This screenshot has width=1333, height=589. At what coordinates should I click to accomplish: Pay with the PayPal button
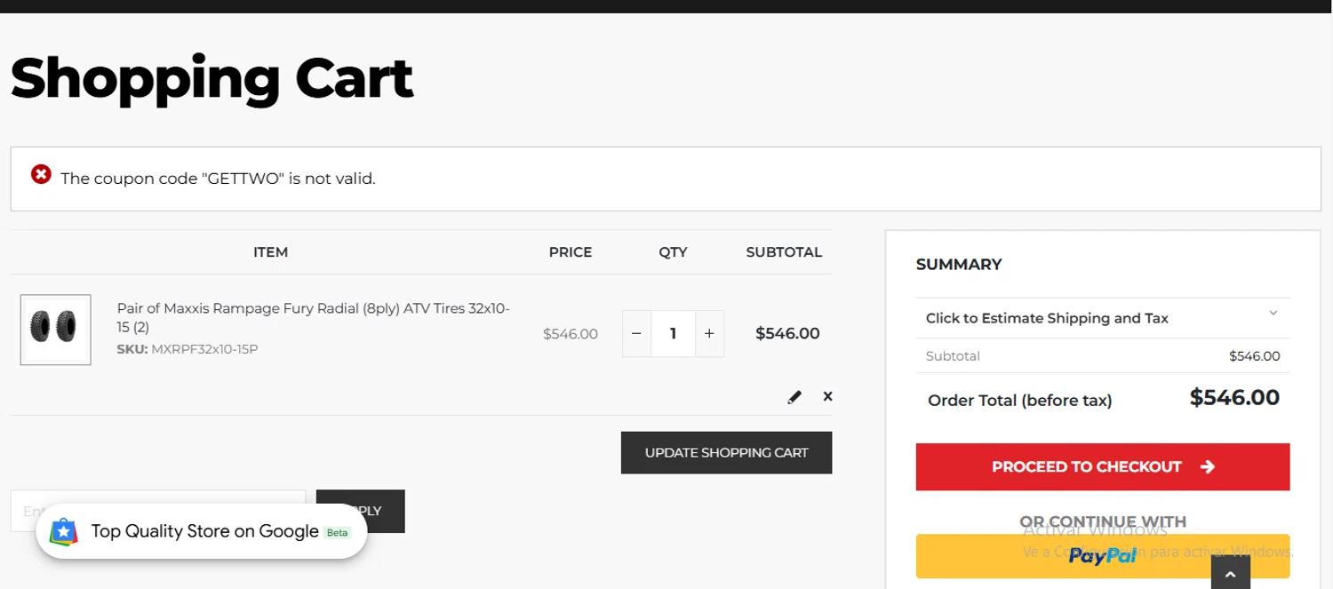(1103, 556)
